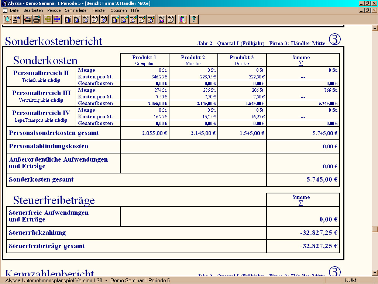Click the vertical scrollbar down arrow
378x284 pixels.
click(x=375, y=273)
